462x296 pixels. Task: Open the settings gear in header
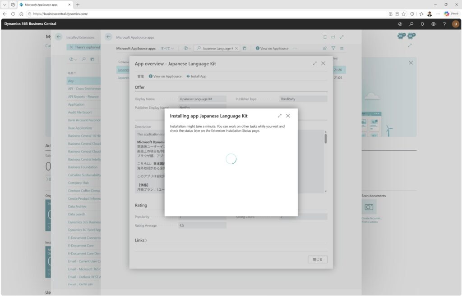[434, 24]
